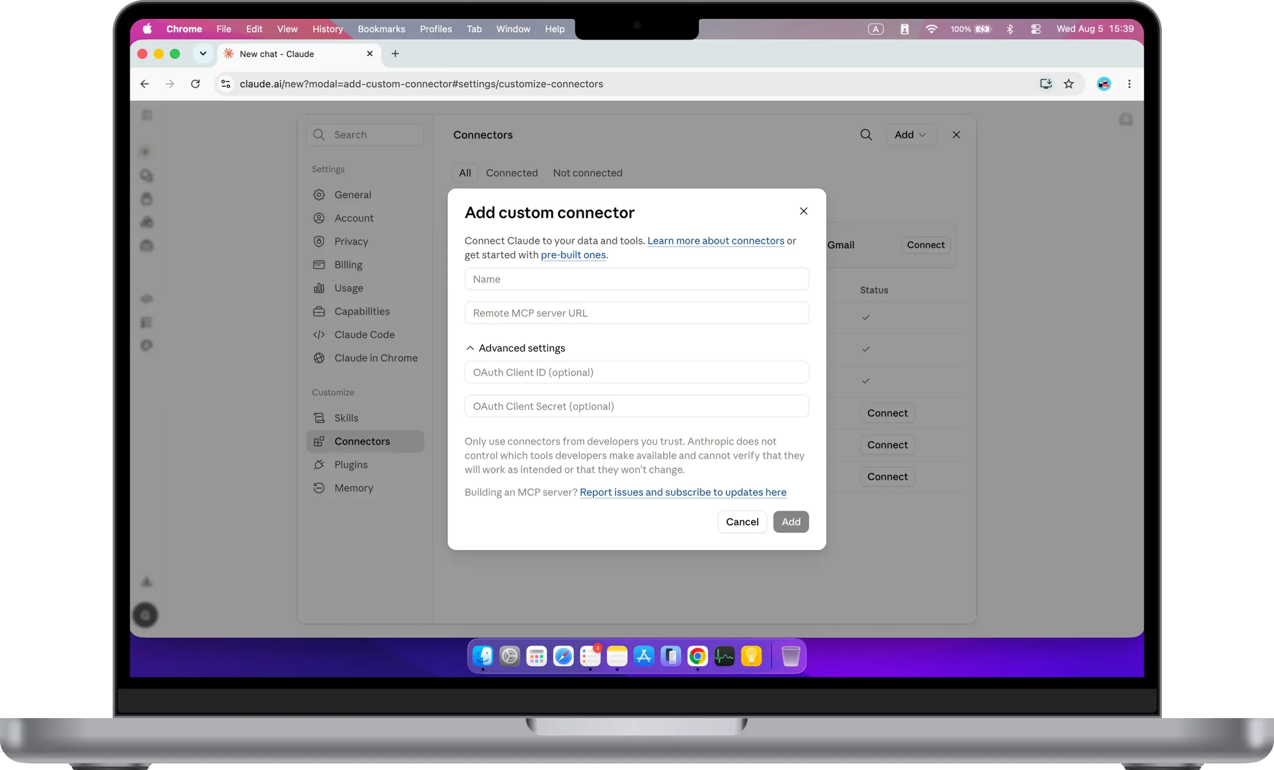Cancel the custom connector dialog
Viewport: 1274px width, 770px height.
[x=742, y=522]
